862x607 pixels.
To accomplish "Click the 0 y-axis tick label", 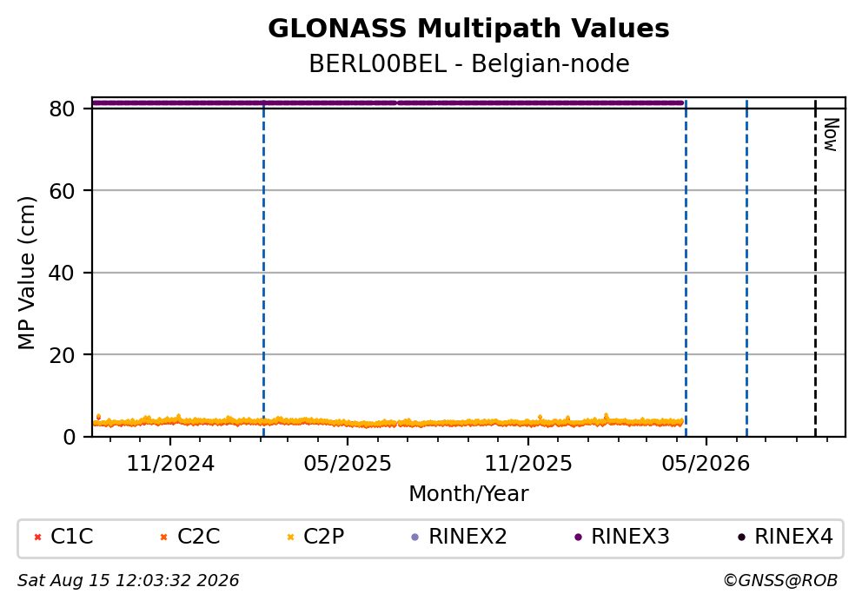I will [x=70, y=438].
